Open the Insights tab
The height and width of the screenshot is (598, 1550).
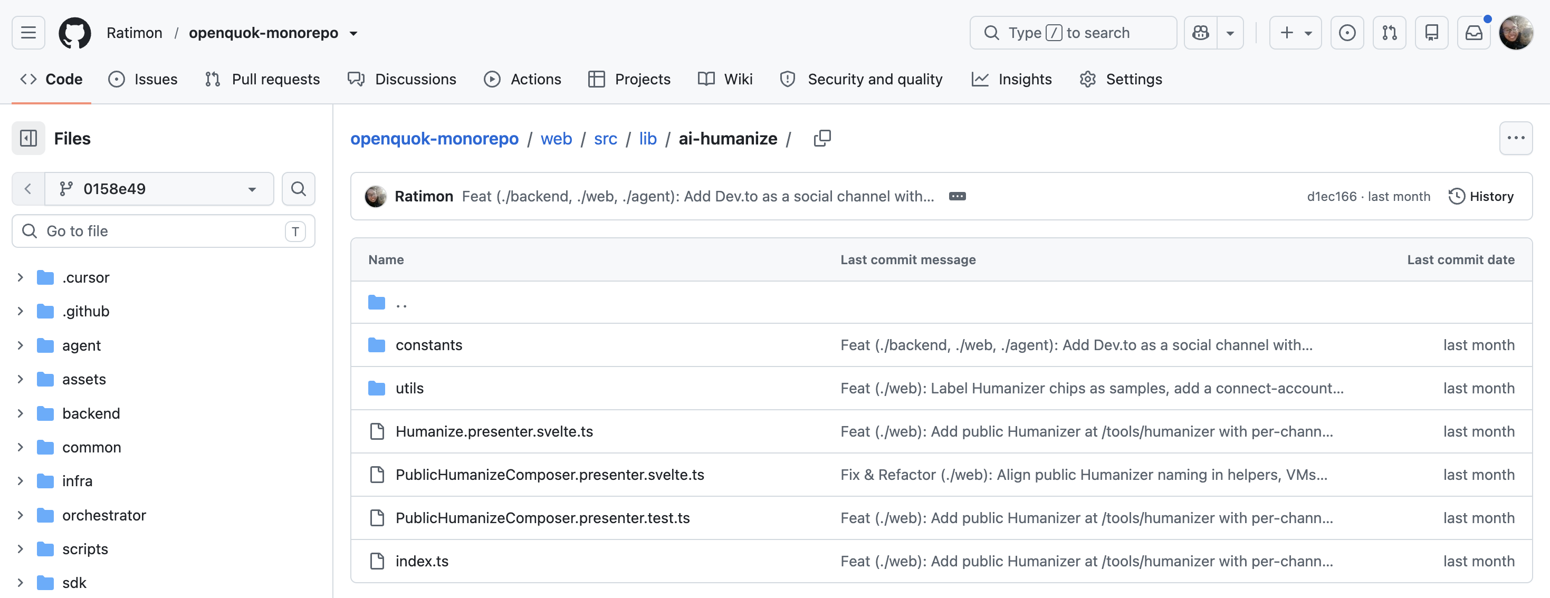click(1011, 80)
